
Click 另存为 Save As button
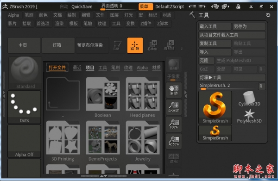tap(249, 26)
